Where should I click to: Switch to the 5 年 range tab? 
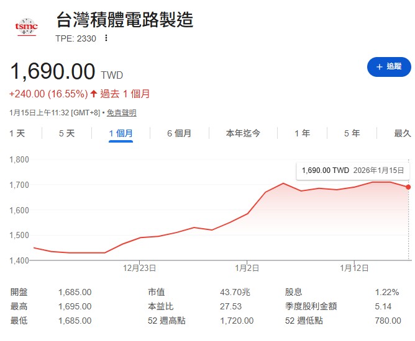352,133
